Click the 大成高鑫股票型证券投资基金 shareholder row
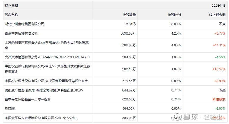Screen dimensions: 229x124 pos(46,81)
